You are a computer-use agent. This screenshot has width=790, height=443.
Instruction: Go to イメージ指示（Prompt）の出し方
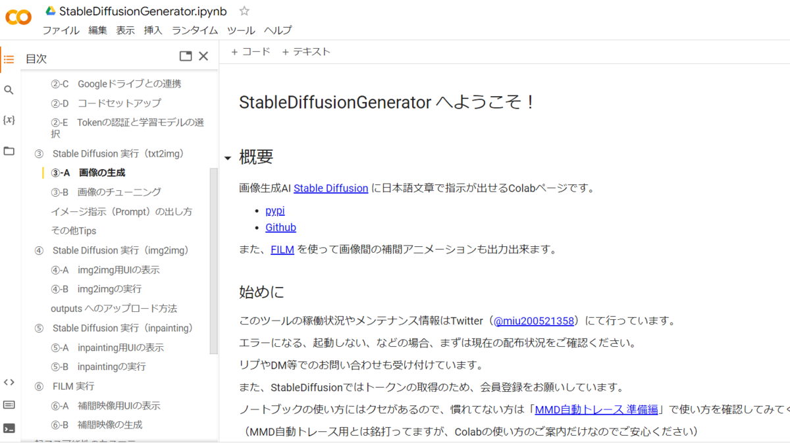click(122, 212)
